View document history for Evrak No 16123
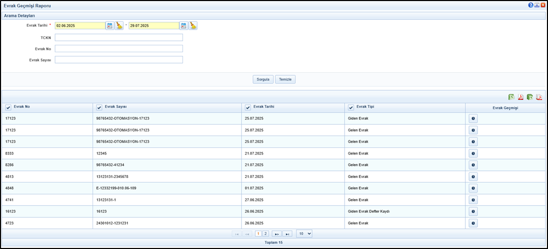Screen dimensions: 548x249 [473, 211]
